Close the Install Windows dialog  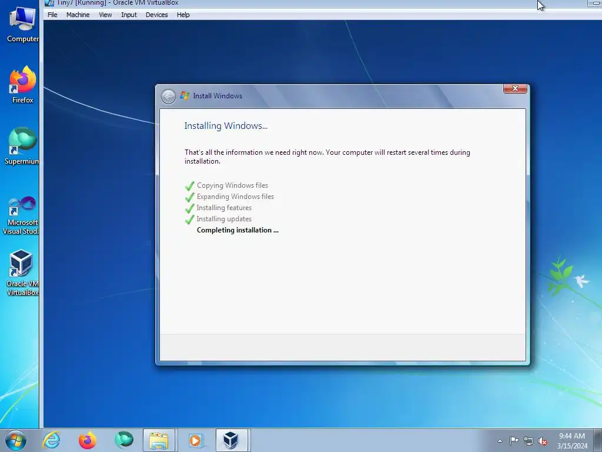tap(515, 88)
